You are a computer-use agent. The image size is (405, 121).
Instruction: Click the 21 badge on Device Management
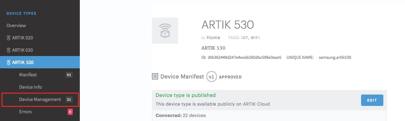tap(69, 99)
